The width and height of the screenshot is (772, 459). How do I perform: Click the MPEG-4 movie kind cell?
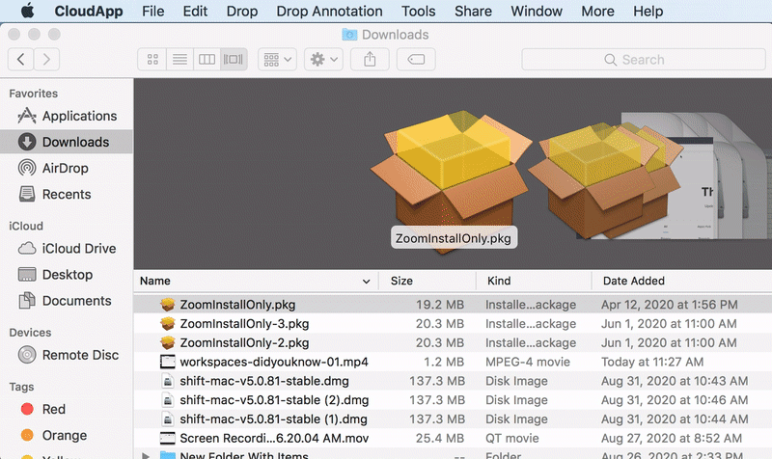[527, 362]
